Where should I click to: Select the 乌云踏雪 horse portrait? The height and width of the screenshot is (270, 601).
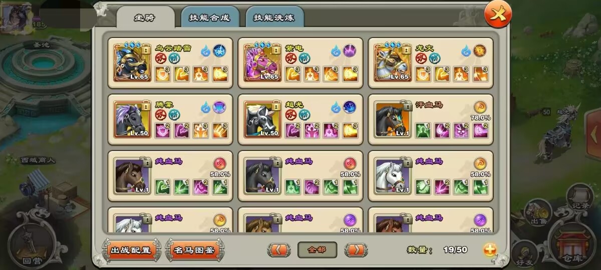pyautogui.click(x=132, y=62)
